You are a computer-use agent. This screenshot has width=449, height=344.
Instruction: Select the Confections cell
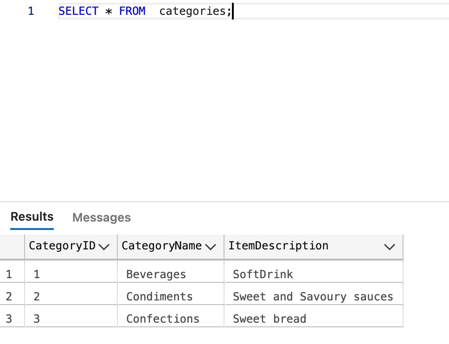pyautogui.click(x=163, y=319)
